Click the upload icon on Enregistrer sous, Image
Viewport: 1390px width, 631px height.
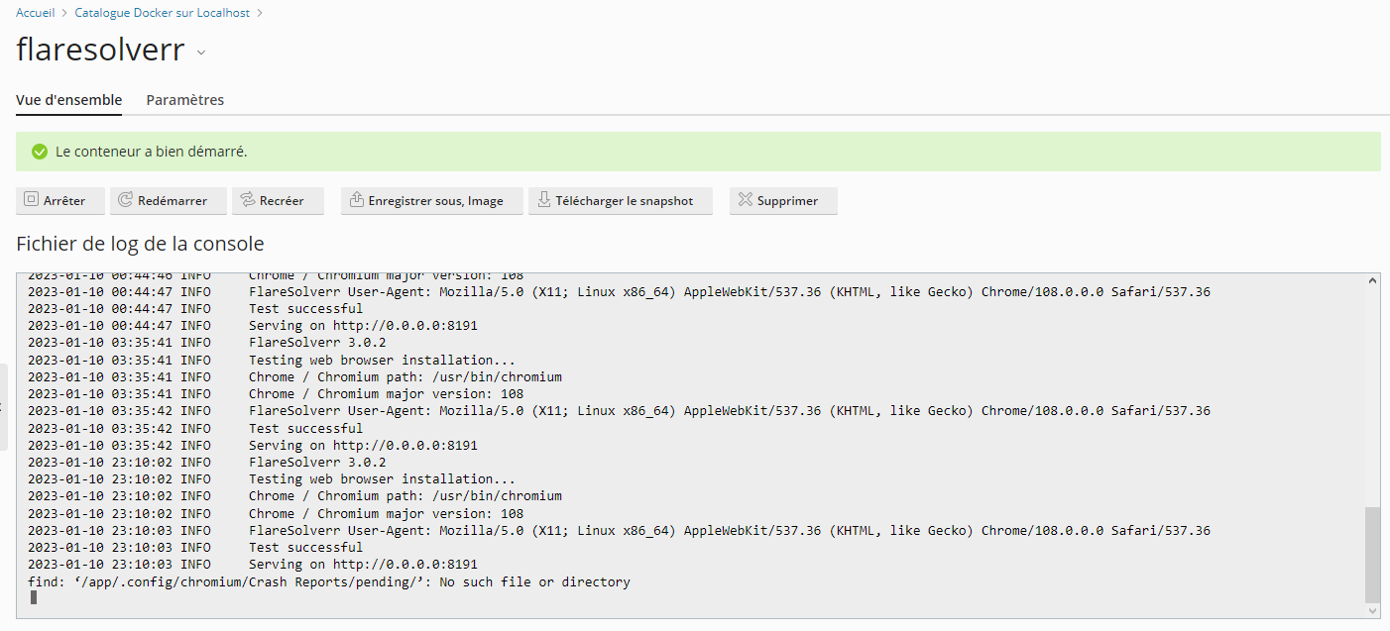pyautogui.click(x=356, y=200)
